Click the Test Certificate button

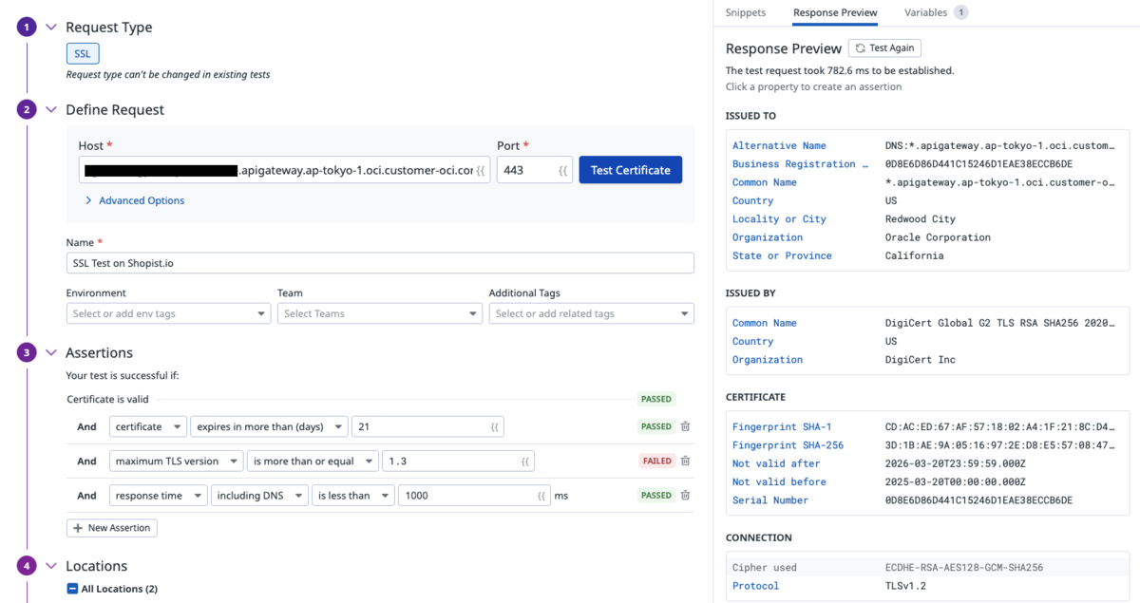pos(631,170)
